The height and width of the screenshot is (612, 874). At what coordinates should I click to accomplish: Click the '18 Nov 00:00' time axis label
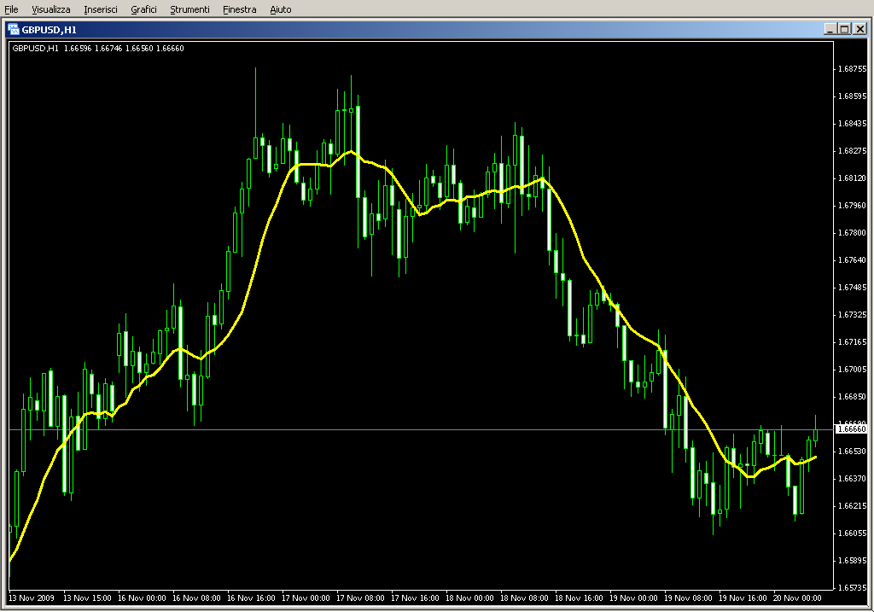(469, 598)
